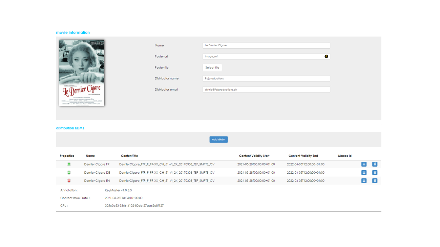This screenshot has width=440, height=247.
Task: Download the Dernier Cigare EN KDM
Action: click(x=364, y=180)
